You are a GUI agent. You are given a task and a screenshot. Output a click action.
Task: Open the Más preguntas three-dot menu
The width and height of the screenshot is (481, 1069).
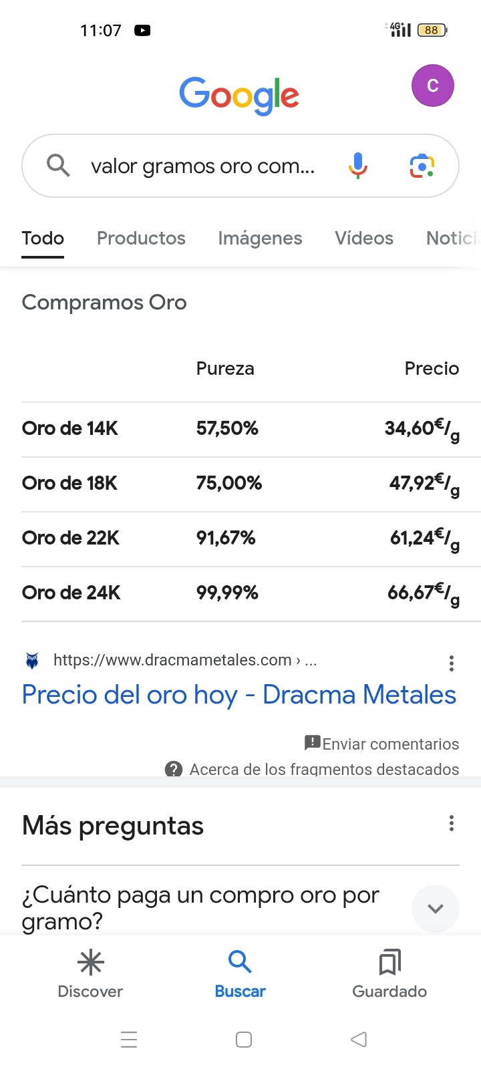point(452,823)
